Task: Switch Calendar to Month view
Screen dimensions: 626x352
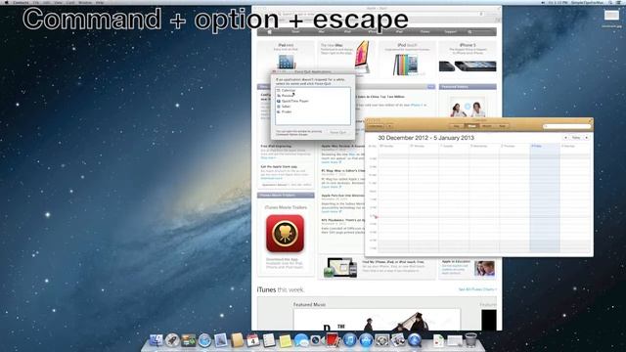Action: 487,126
